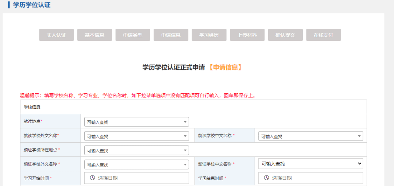This screenshot has width=394, height=186.
Task: Switch to the 申请类型 step
Action: (x=133, y=35)
